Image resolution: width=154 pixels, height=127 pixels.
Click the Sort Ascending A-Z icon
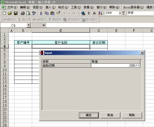pos(100,13)
